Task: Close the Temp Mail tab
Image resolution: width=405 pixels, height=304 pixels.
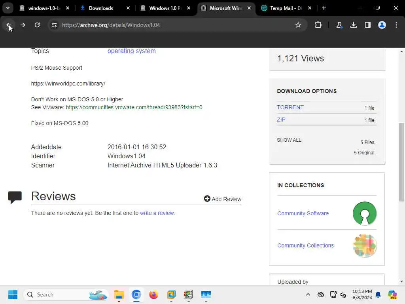Action: (x=310, y=8)
